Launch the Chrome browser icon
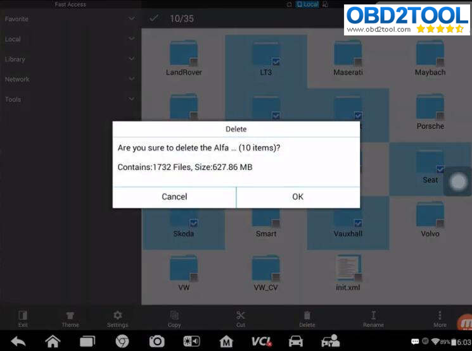 [x=122, y=342]
